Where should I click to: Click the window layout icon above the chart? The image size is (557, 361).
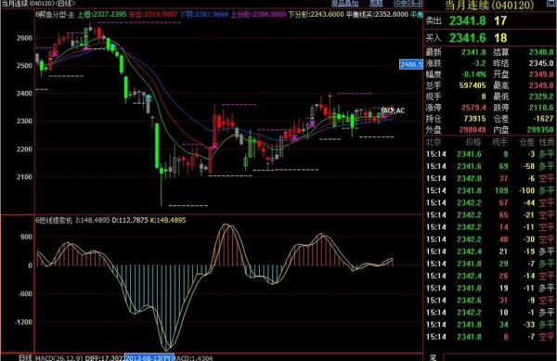coord(408,3)
